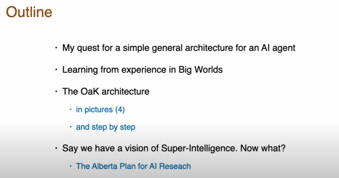Click the bullet dot before "My quest"
The height and width of the screenshot is (178, 339).
click(56, 48)
